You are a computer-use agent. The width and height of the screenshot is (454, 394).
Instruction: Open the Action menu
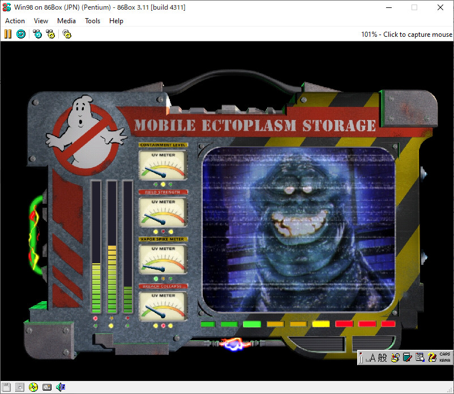pos(15,21)
